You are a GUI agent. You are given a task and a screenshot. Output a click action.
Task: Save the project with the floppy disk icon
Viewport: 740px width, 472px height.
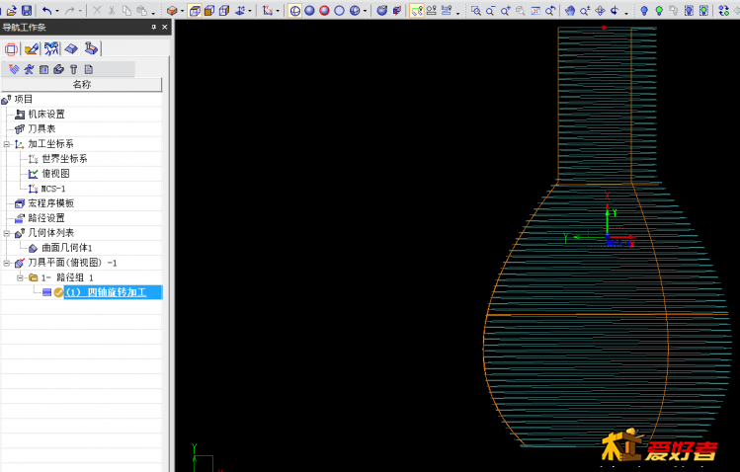click(27, 11)
